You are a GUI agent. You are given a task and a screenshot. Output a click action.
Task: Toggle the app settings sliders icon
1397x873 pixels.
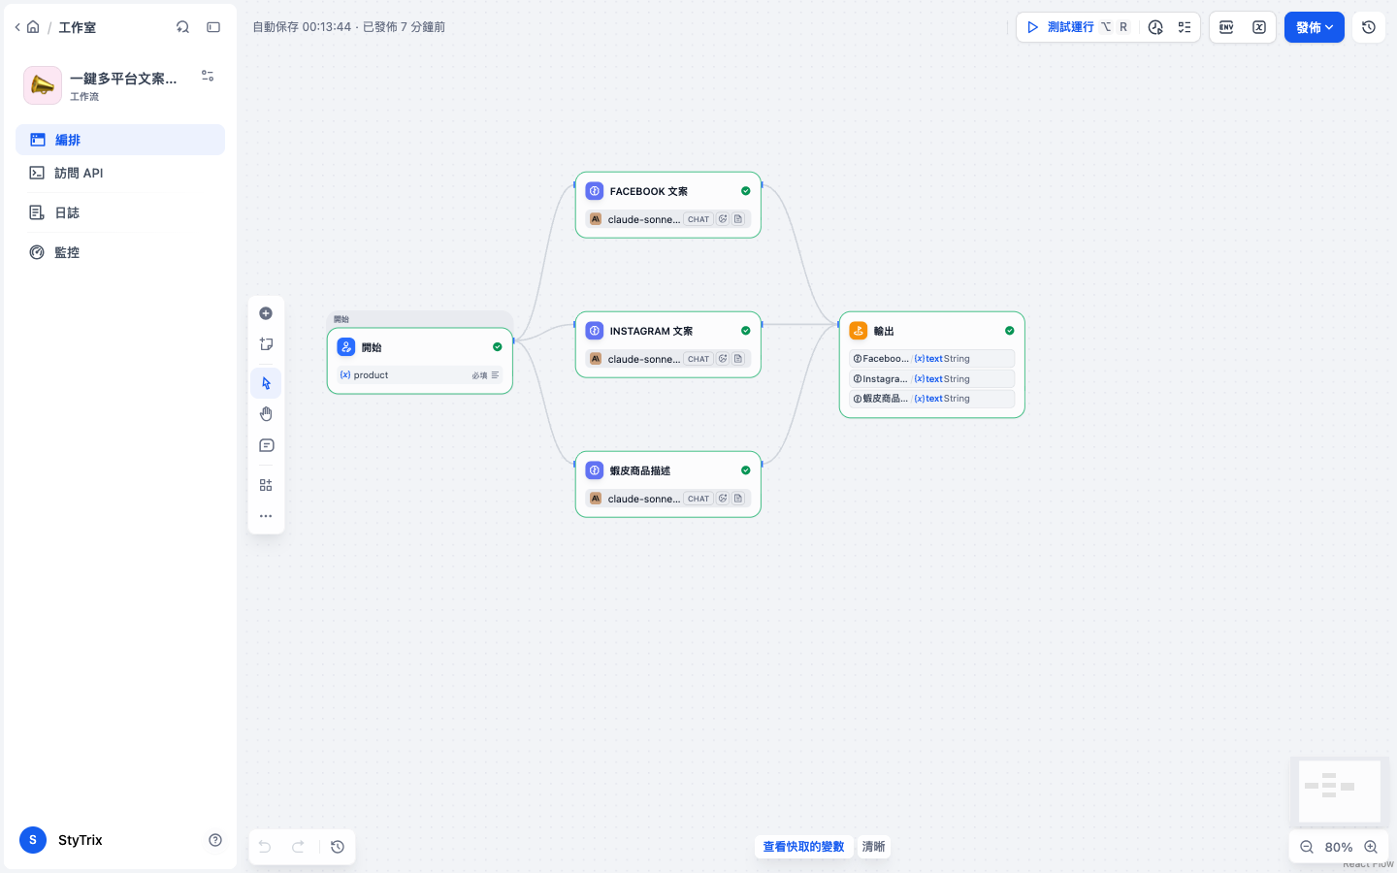[x=208, y=76]
